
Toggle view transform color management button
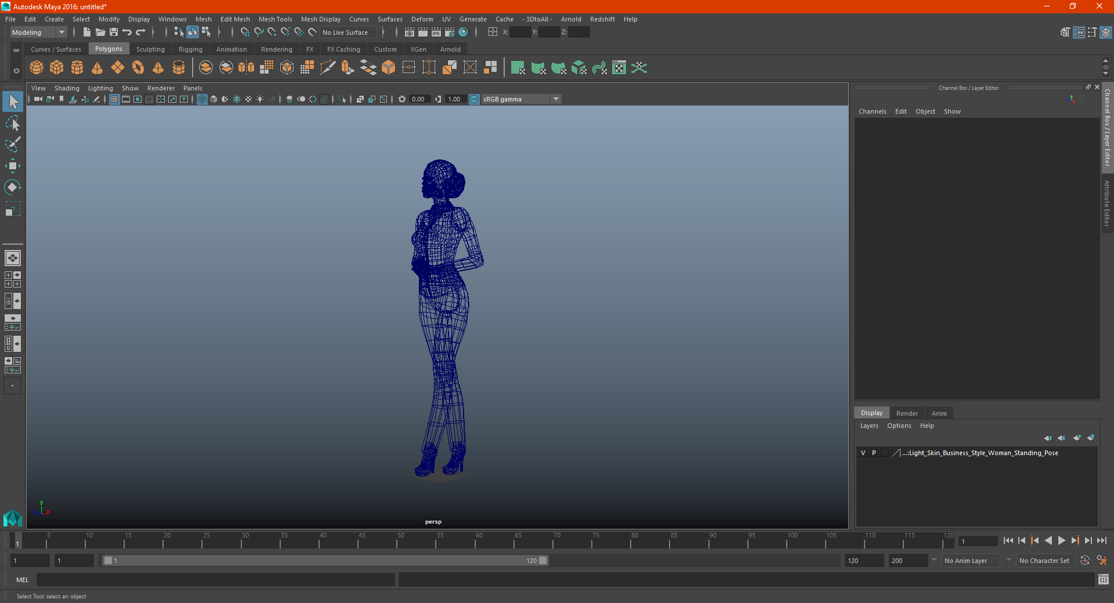[x=474, y=99]
